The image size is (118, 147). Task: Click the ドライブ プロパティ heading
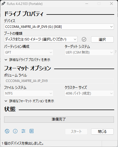[24, 14]
